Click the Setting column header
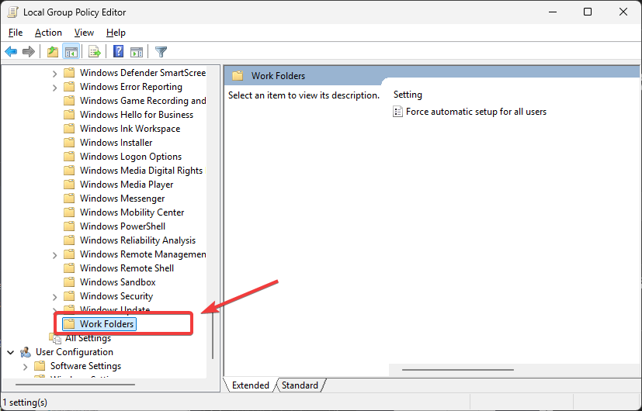Viewport: 642px width, 411px height. [x=408, y=95]
